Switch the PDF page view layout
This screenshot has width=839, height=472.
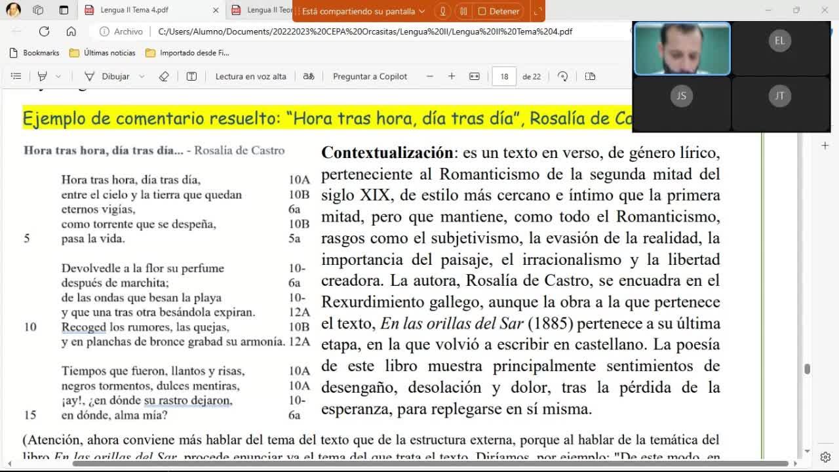[x=590, y=76]
